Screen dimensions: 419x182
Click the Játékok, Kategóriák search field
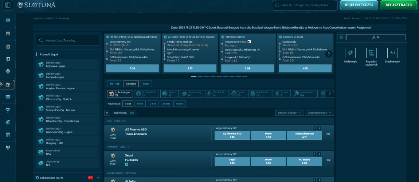coord(305,5)
